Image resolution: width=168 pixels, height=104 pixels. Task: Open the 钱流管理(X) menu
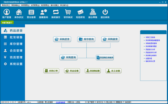[45, 5]
